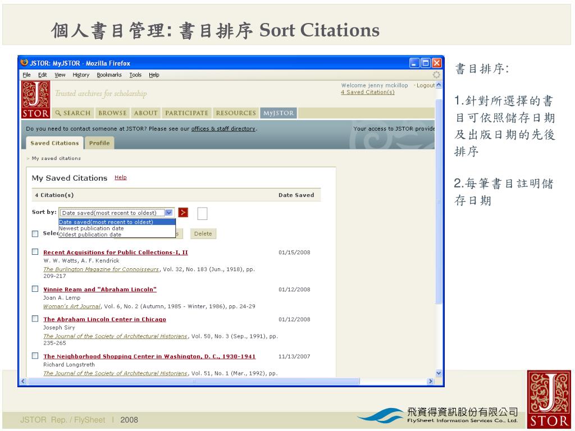Click the 11/13/2007 saved date
This screenshot has height=431, width=575.
point(294,356)
